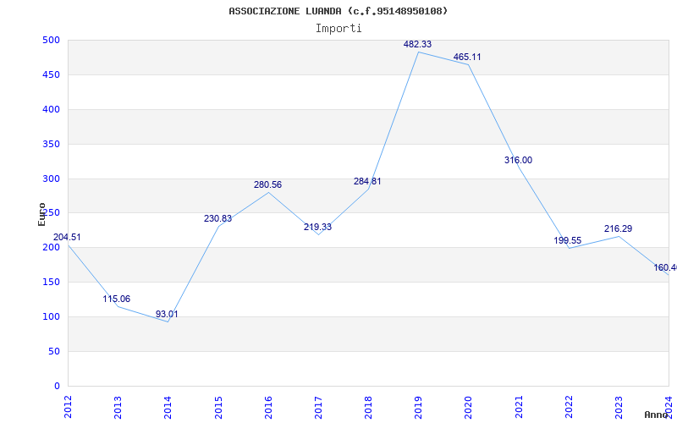The width and height of the screenshot is (677, 423).
Task: Click the 200 y-axis tick label
Action: click(51, 248)
